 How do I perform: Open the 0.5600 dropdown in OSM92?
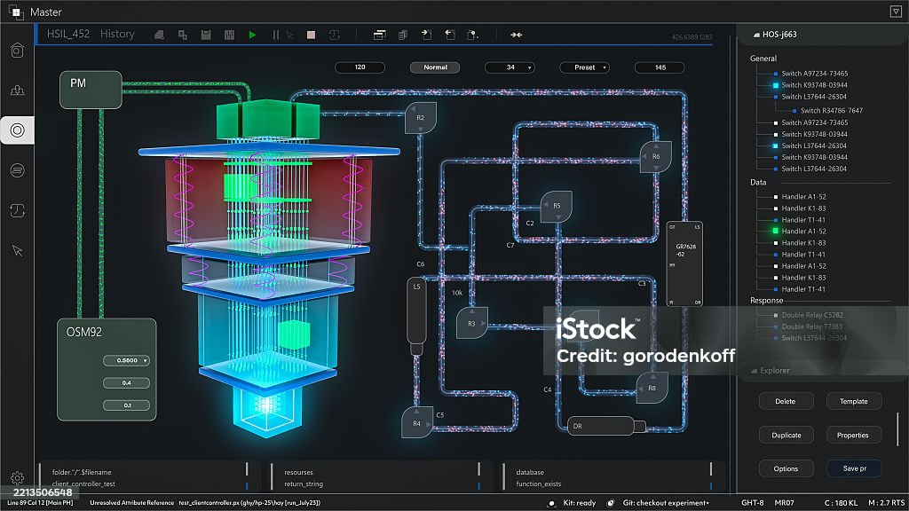(x=126, y=360)
